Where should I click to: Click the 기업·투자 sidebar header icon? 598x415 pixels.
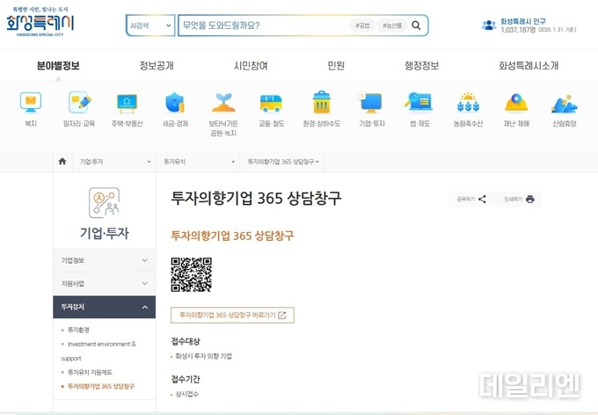[x=104, y=202]
